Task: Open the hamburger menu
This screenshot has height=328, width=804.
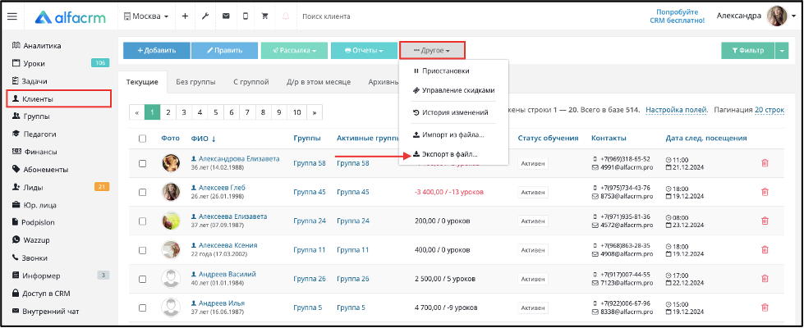Action: tap(12, 16)
